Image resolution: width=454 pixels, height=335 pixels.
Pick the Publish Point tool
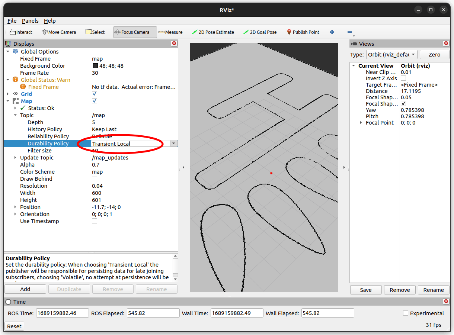[x=303, y=32]
